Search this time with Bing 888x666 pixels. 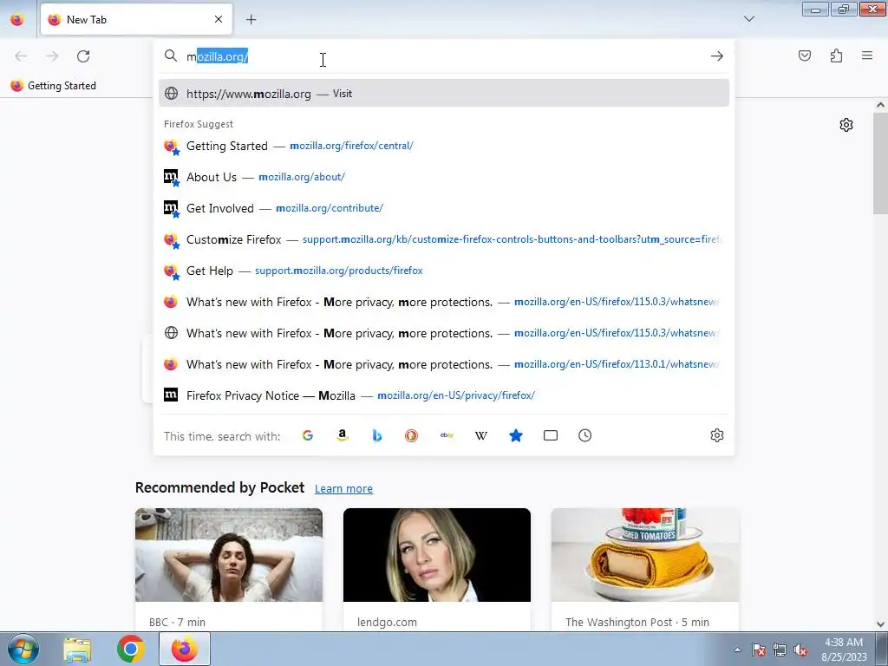(x=376, y=435)
